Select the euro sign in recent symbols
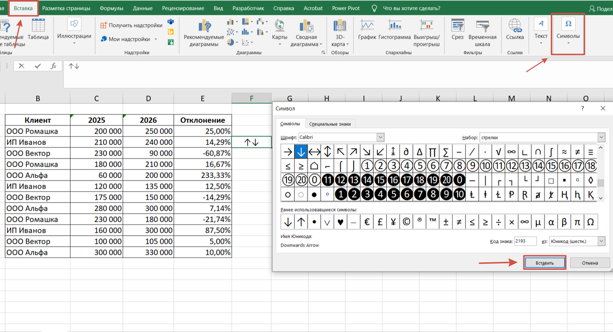This screenshot has height=332, width=613. click(367, 222)
